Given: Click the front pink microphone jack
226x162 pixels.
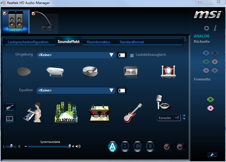Looking at the screenshot, I should [x=210, y=108].
